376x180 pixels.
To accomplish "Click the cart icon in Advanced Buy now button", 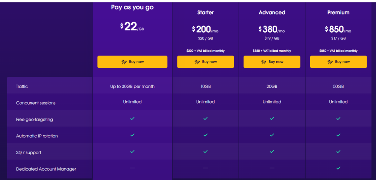I will [264, 62].
